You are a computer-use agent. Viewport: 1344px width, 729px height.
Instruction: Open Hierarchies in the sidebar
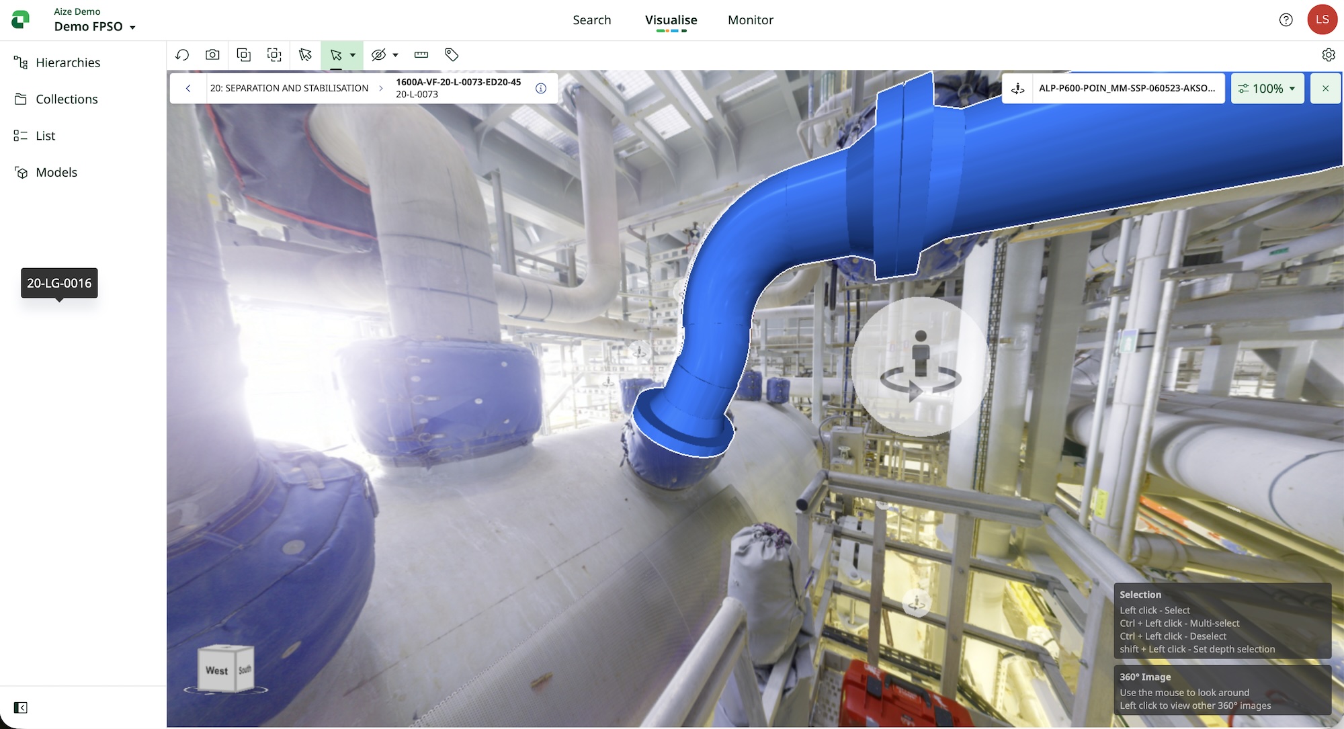pos(67,62)
